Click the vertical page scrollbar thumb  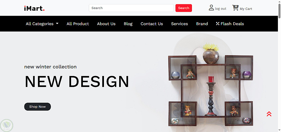pos(279,11)
